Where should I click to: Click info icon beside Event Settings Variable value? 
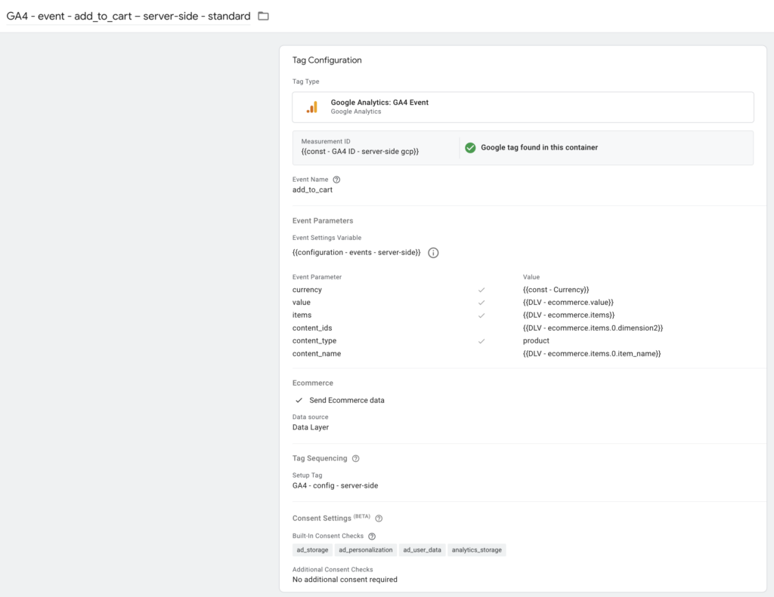pos(433,253)
